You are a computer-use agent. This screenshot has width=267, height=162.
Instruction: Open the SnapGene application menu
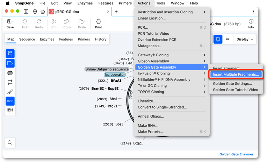point(24,3)
